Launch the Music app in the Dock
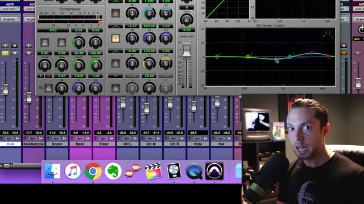Image resolution: width=364 pixels, height=204 pixels. click(73, 171)
